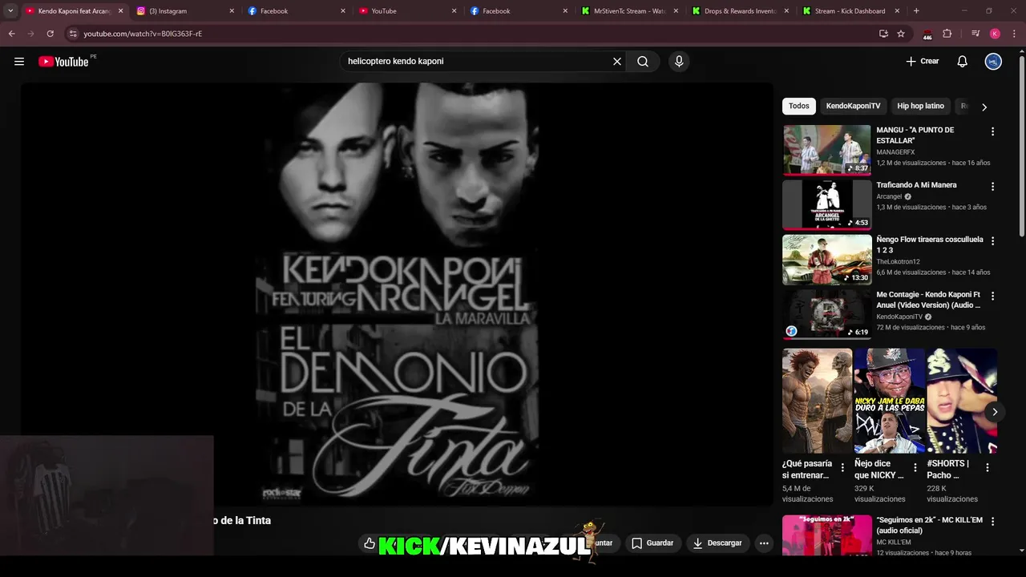Open options for Ñejo dice que NICKY short
The image size is (1026, 577).
(x=915, y=467)
